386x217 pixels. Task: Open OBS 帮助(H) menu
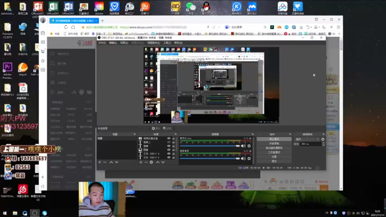[178, 43]
